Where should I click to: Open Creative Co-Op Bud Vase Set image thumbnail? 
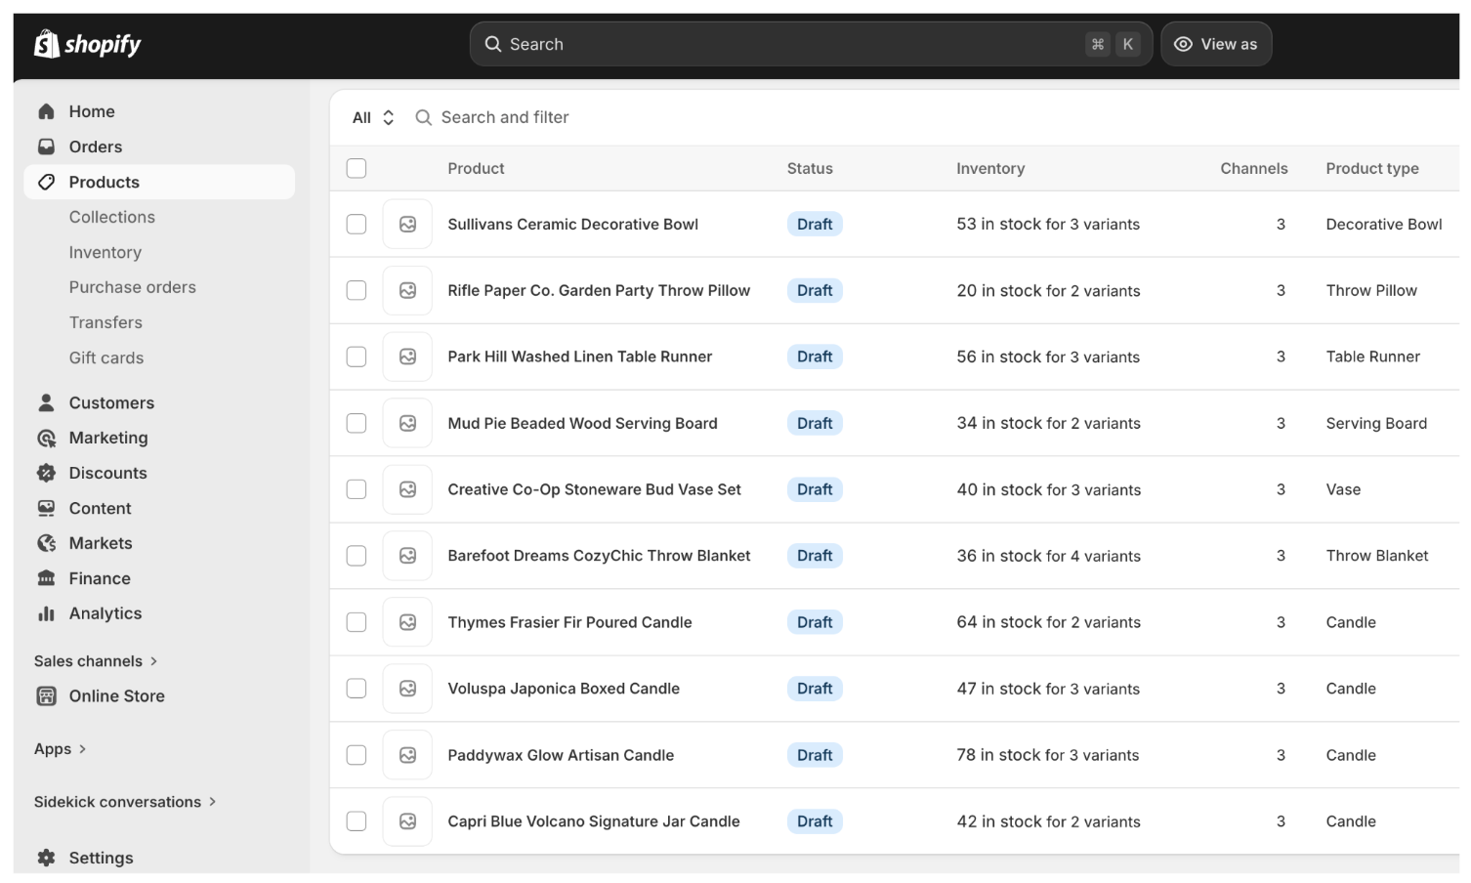click(407, 489)
